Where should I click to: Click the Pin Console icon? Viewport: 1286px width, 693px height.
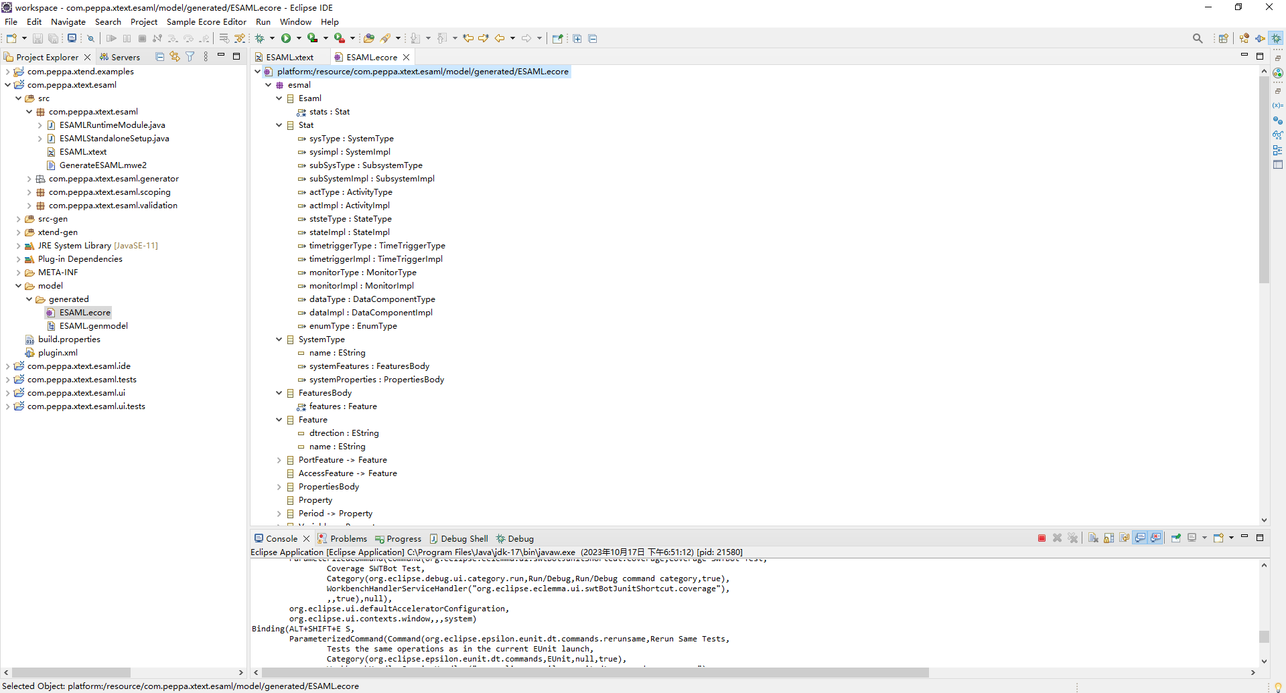coord(1176,538)
